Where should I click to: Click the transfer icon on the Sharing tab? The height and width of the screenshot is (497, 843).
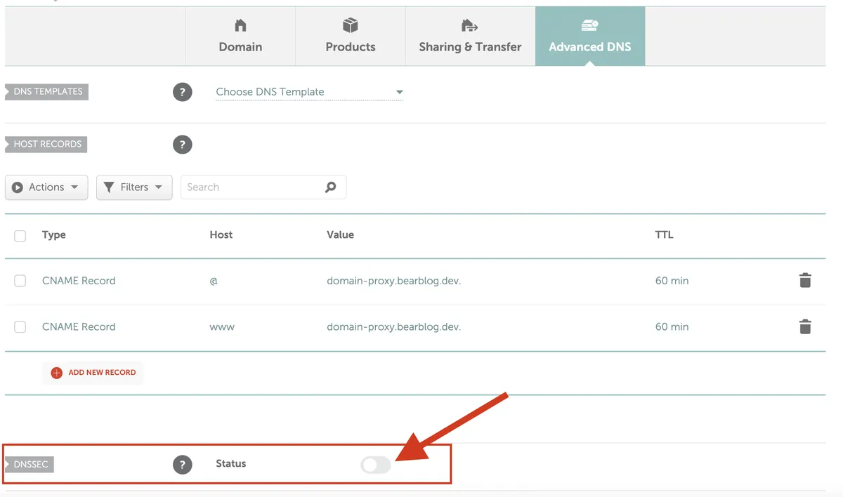coord(470,26)
